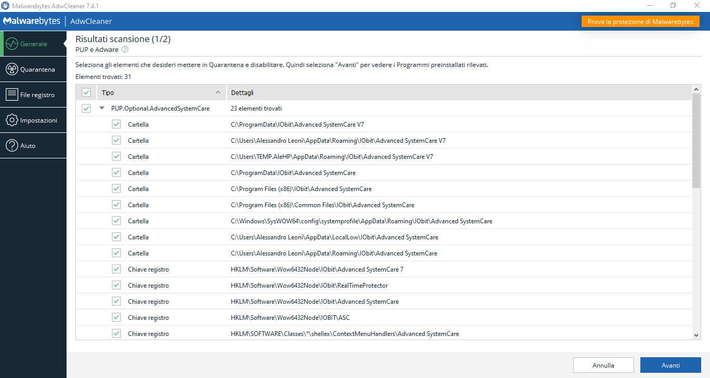Click the Quarantena radiation icon
This screenshot has width=710, height=378.
pyautogui.click(x=12, y=70)
